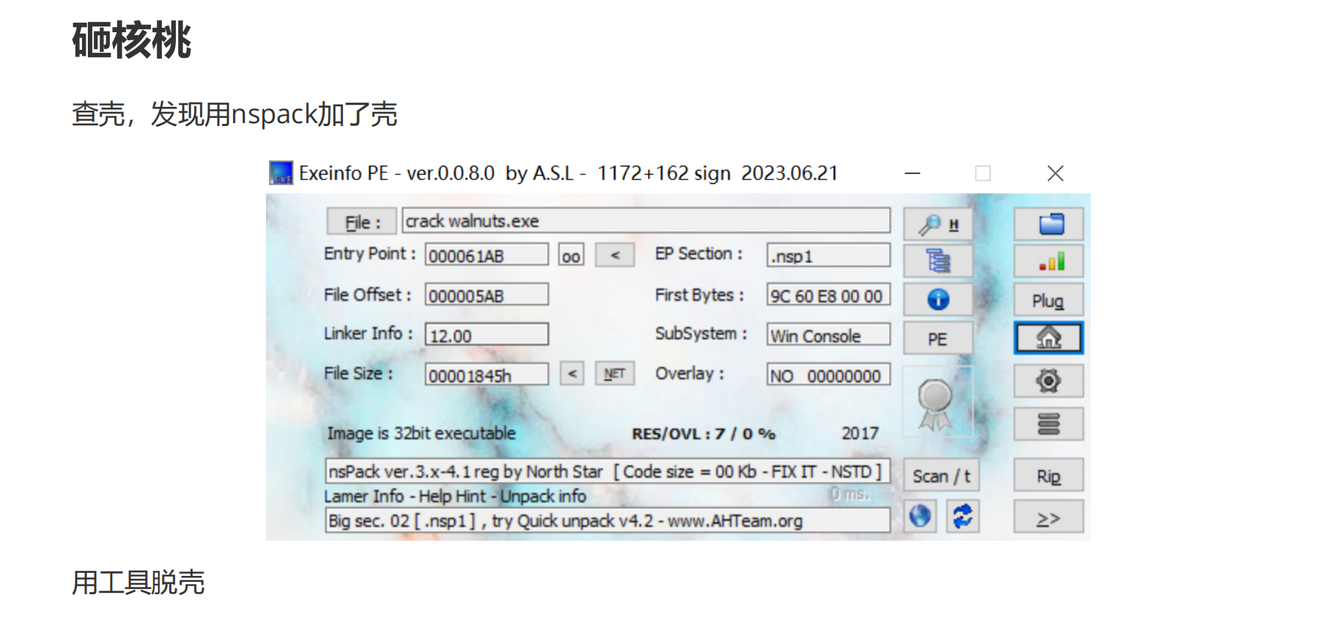Expand with the >> button
Screen dimensions: 1326x625
click(1048, 519)
